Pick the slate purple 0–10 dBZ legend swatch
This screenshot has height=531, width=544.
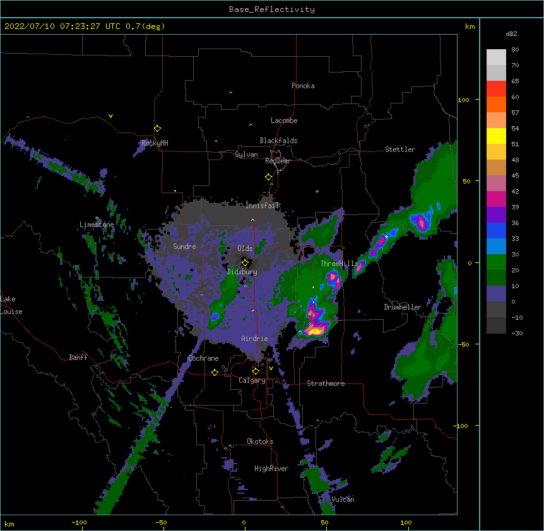(496, 294)
